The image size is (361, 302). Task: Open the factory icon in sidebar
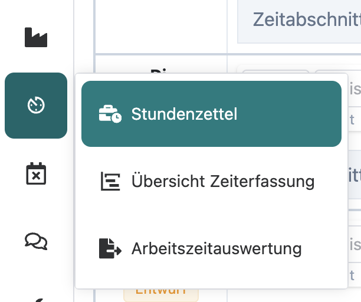pyautogui.click(x=36, y=38)
